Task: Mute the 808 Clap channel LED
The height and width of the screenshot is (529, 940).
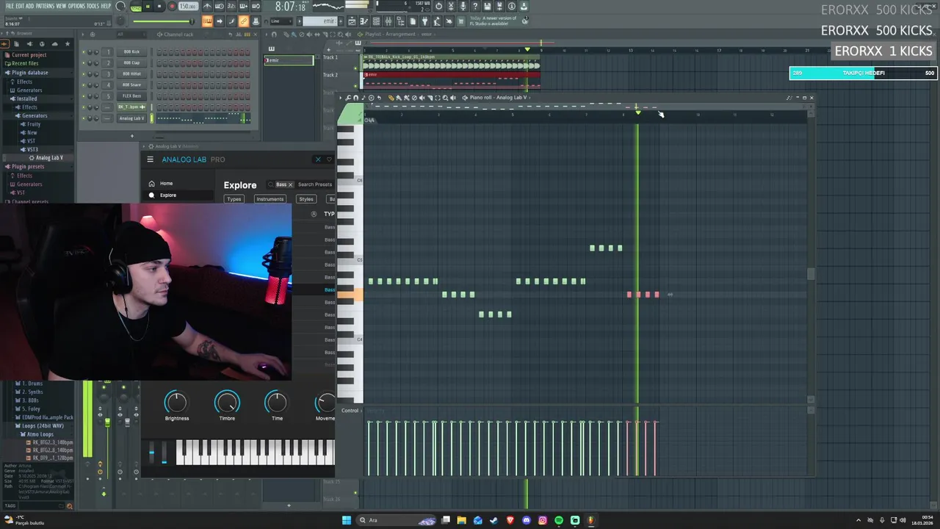Action: (x=84, y=62)
